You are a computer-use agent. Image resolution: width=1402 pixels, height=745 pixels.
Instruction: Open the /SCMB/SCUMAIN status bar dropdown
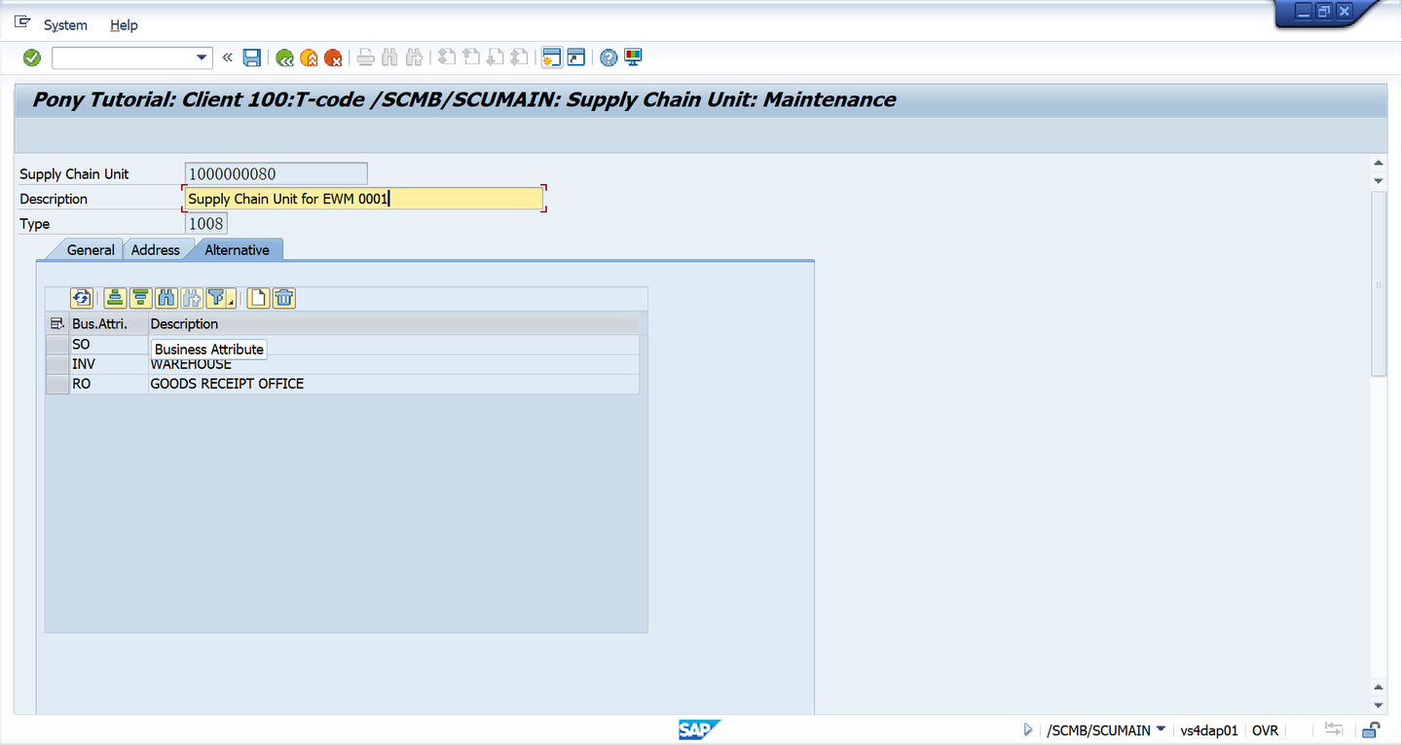click(x=1160, y=729)
